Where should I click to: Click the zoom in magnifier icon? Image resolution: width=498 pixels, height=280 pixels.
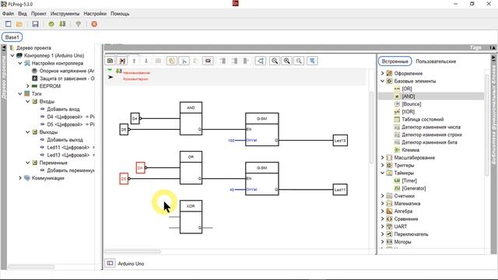click(287, 61)
